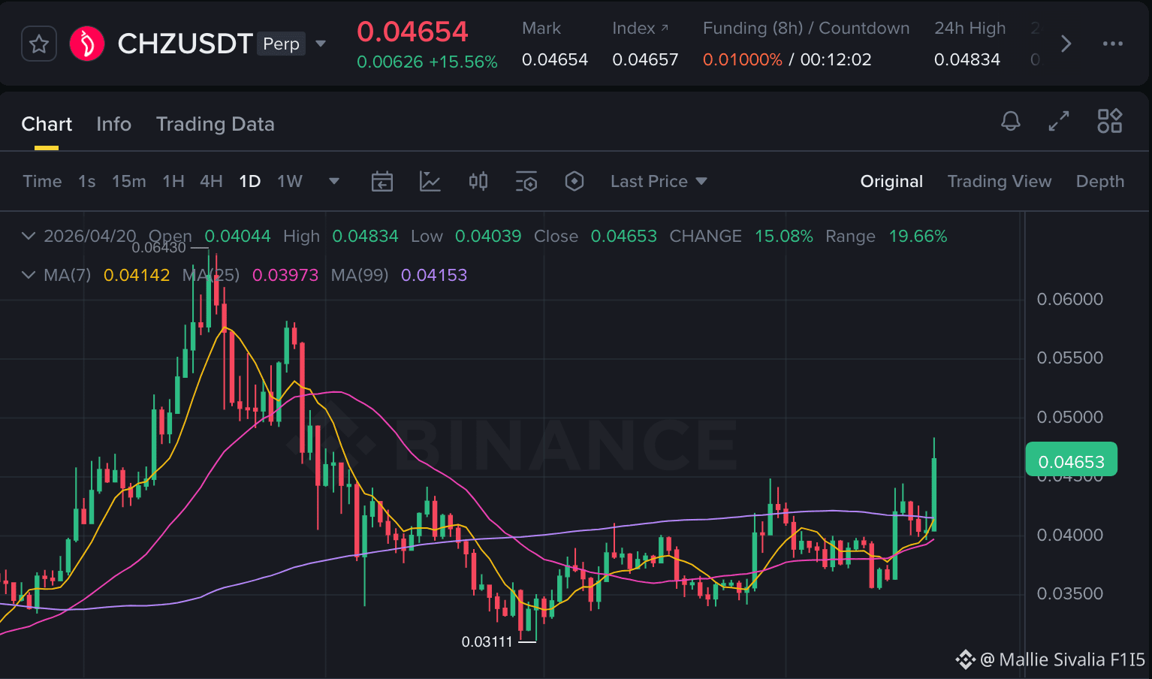Open the technical indicators chart icon
The image size is (1152, 679).
point(430,181)
